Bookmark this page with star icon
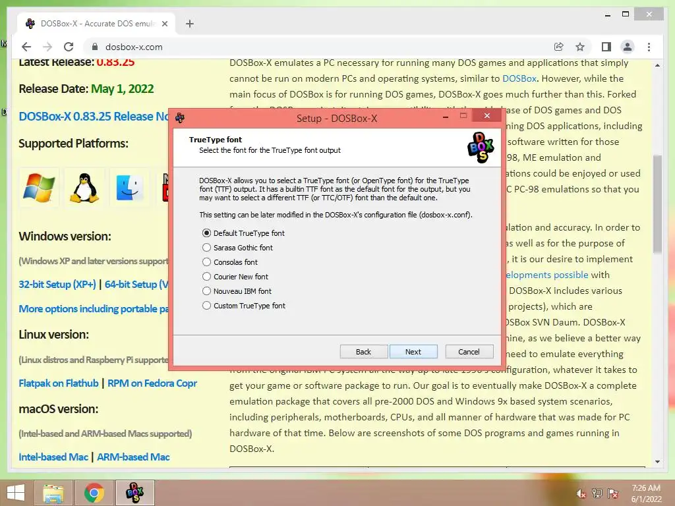 [580, 47]
